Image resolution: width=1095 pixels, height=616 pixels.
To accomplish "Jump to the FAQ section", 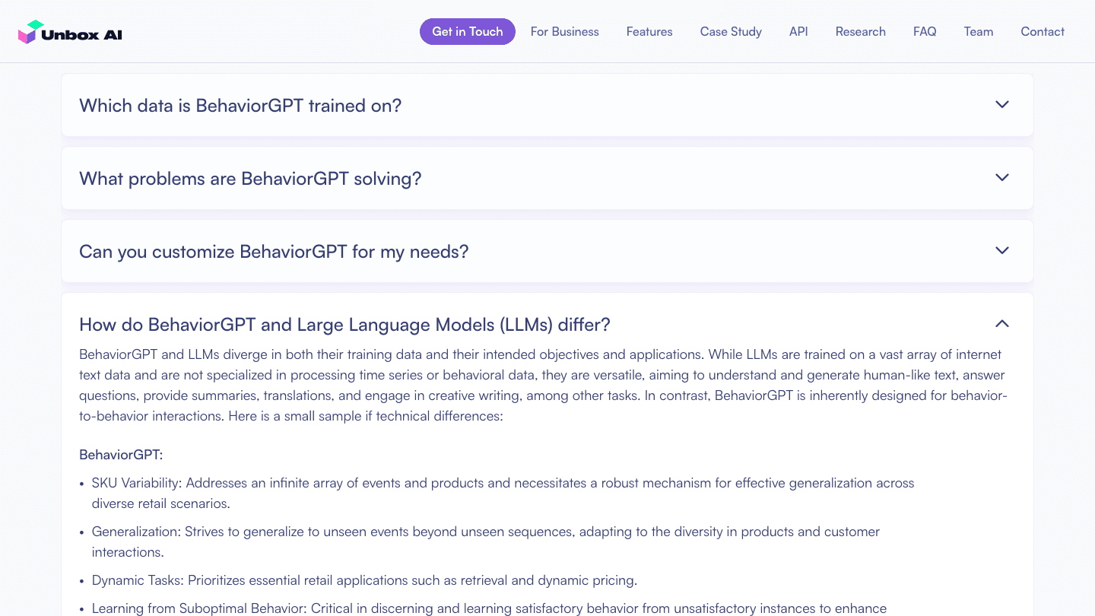I will tap(925, 32).
